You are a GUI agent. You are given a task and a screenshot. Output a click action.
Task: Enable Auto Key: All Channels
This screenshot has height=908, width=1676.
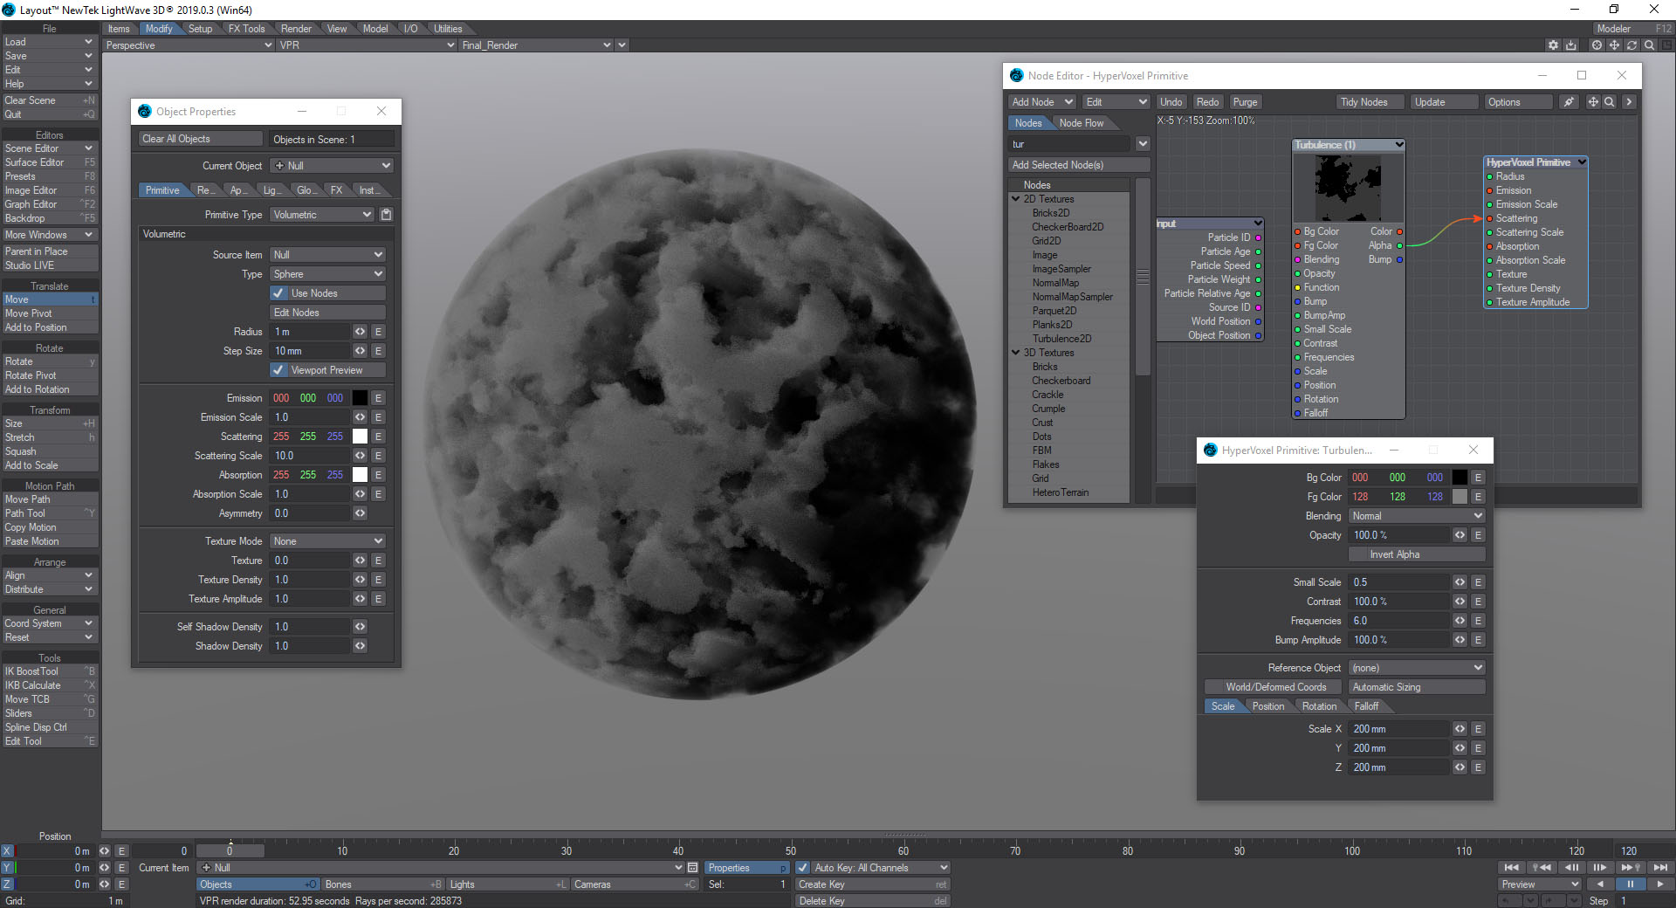(803, 867)
